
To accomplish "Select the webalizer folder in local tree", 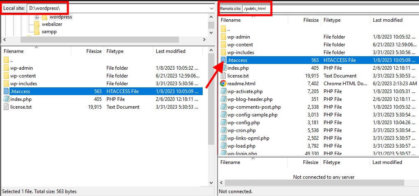I will pyautogui.click(x=52, y=24).
